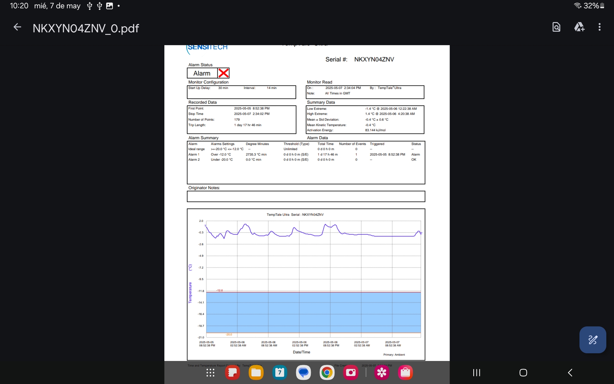Tap Alarm 1 total time 1 d 17 h 46 m
This screenshot has height=384, width=614.
(327, 155)
